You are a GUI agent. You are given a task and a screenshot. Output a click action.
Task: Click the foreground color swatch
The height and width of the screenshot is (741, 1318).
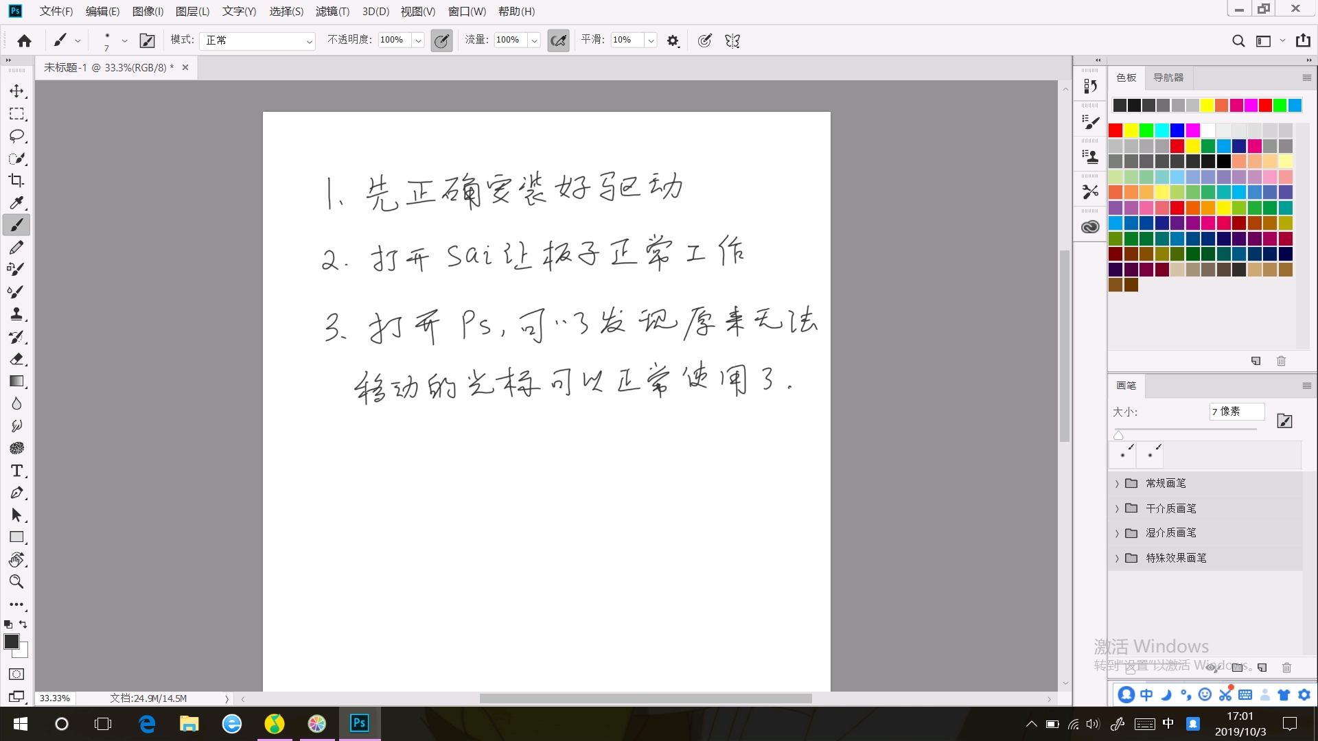click(x=12, y=642)
